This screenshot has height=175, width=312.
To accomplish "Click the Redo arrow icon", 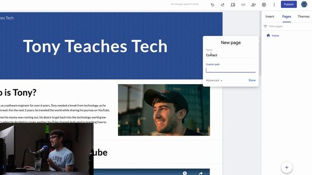I will coord(223,4).
